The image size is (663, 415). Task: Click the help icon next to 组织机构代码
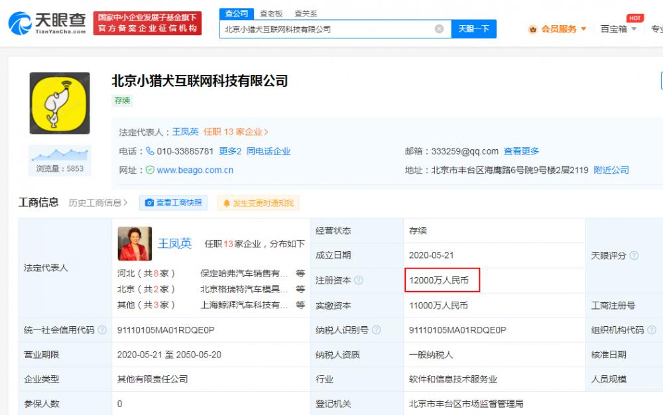coord(652,330)
